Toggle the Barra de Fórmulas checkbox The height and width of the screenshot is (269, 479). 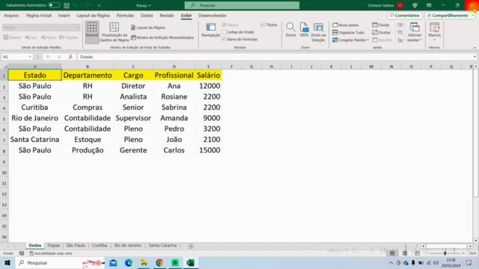224,40
